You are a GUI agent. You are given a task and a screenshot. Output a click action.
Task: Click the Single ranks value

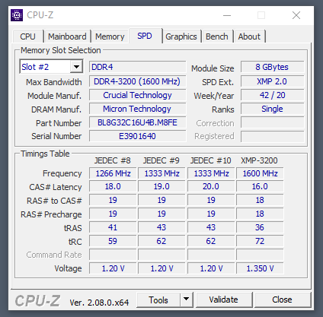tap(272, 109)
